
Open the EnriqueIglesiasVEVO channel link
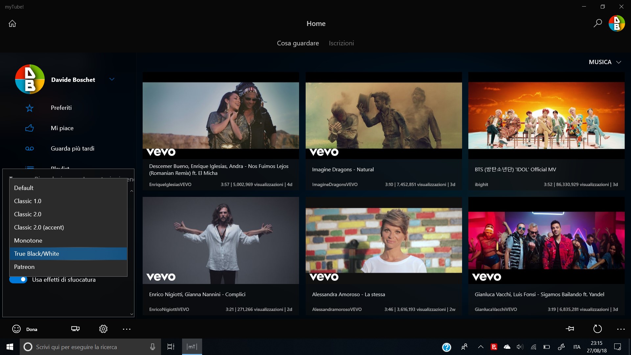[170, 184]
